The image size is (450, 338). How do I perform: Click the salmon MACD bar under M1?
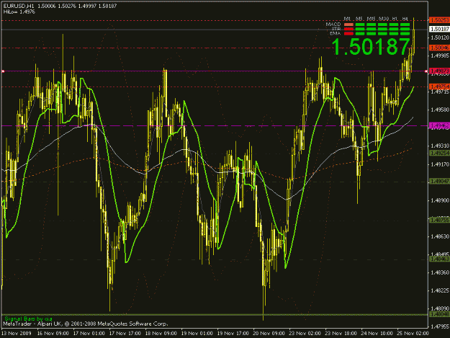coord(348,25)
